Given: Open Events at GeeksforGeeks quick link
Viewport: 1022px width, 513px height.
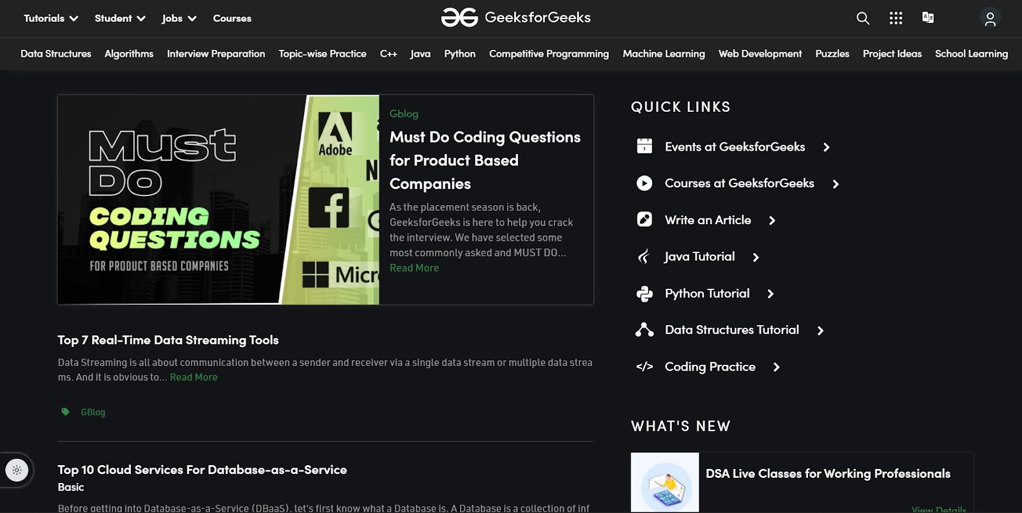Looking at the screenshot, I should tap(735, 146).
